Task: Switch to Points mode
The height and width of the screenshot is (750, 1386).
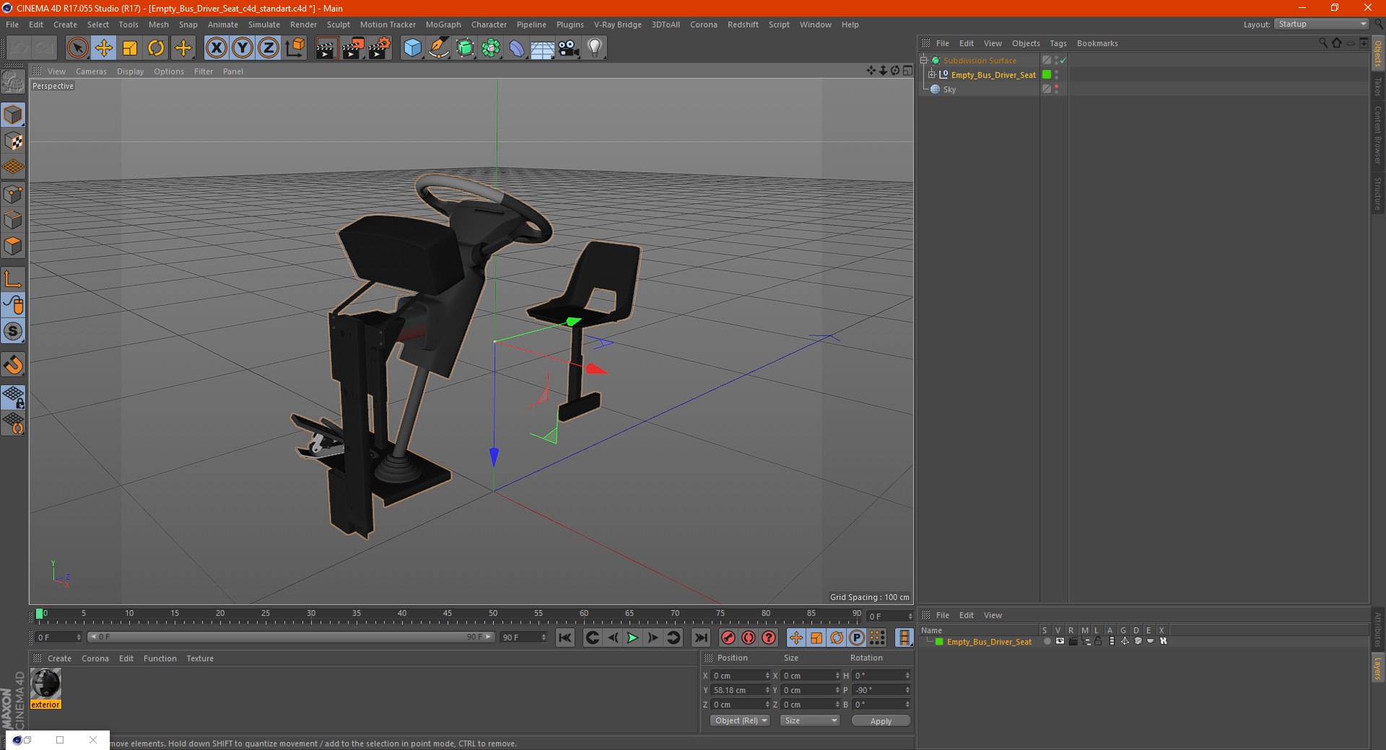Action: pos(13,194)
